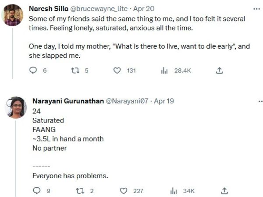The image size is (263, 197).
Task: Open Narayani Gurunathan's profile name link
Action: (x=68, y=101)
